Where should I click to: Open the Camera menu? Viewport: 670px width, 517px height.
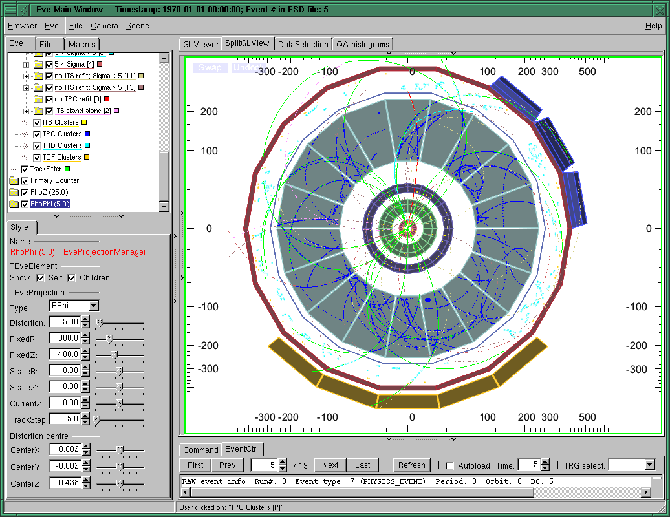pyautogui.click(x=104, y=26)
